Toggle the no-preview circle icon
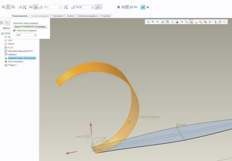This screenshot has width=232, height=161. [x=123, y=7]
